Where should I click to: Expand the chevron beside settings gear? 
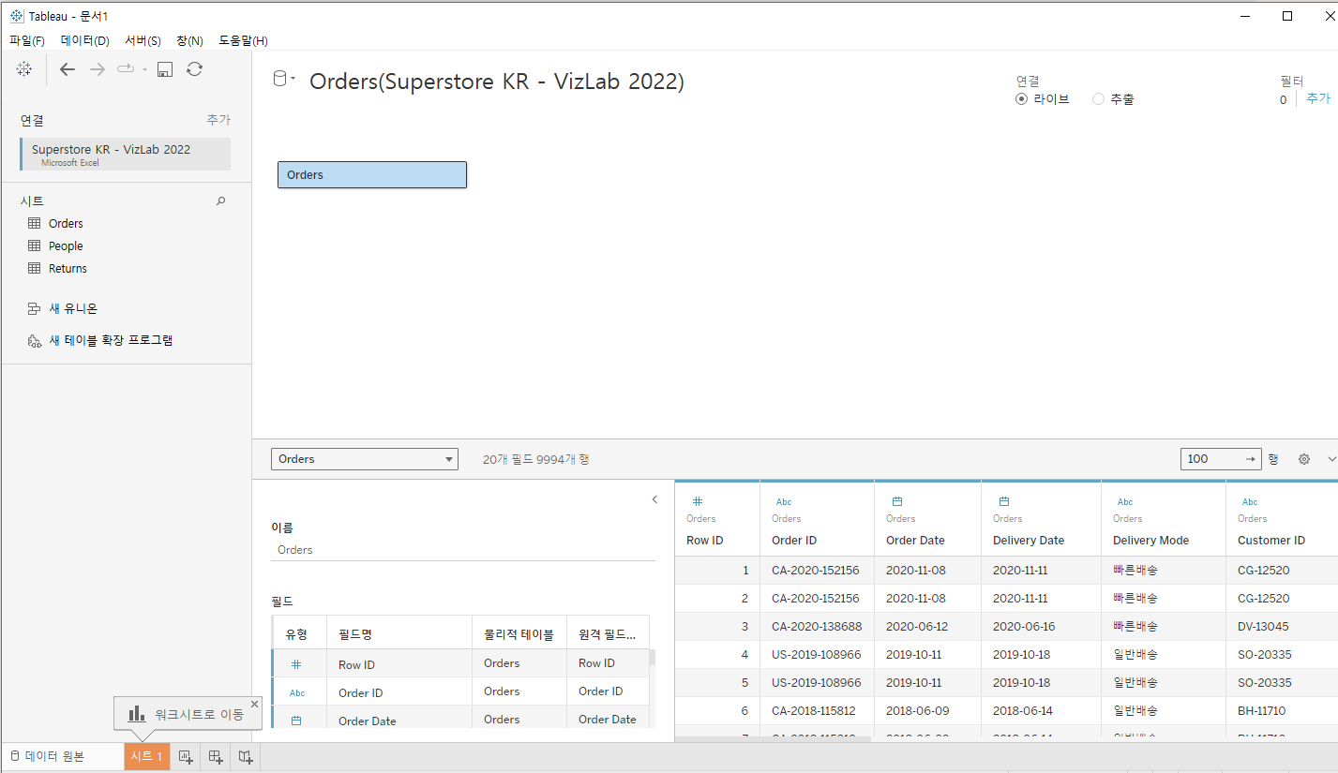tap(1331, 459)
